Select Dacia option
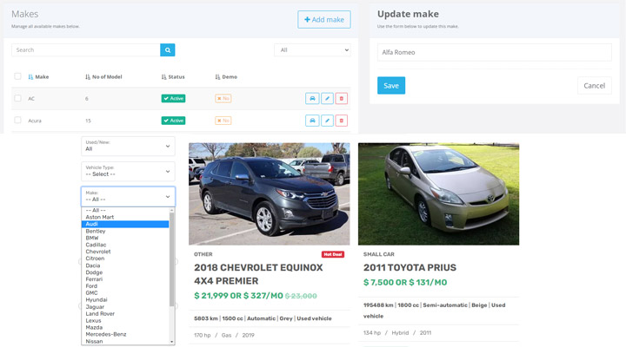The image size is (626, 347). (125, 265)
